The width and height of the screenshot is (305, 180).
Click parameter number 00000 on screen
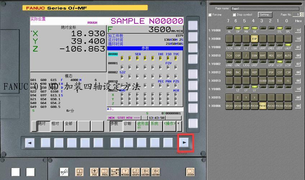tap(113, 54)
